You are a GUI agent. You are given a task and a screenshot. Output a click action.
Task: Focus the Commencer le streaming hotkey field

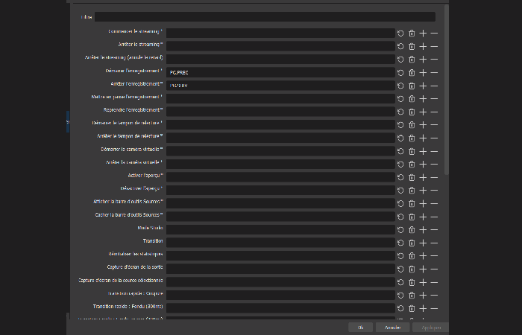tap(280, 33)
